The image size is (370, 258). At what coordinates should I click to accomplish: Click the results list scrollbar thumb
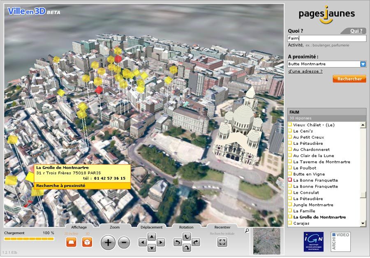(363, 195)
